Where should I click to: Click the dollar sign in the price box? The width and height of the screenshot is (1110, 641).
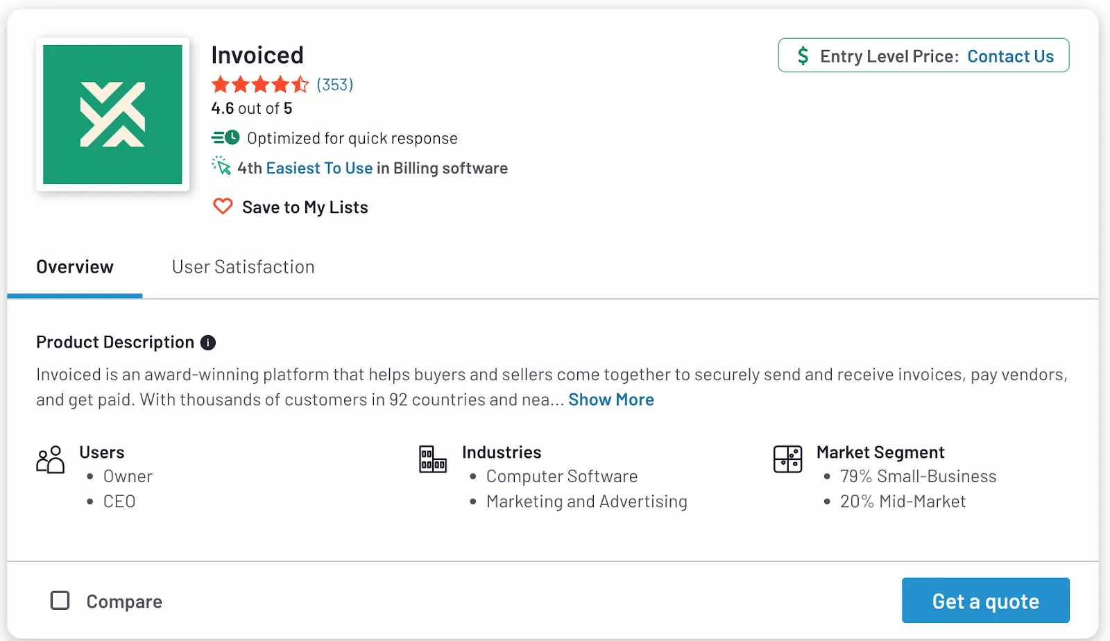click(803, 55)
